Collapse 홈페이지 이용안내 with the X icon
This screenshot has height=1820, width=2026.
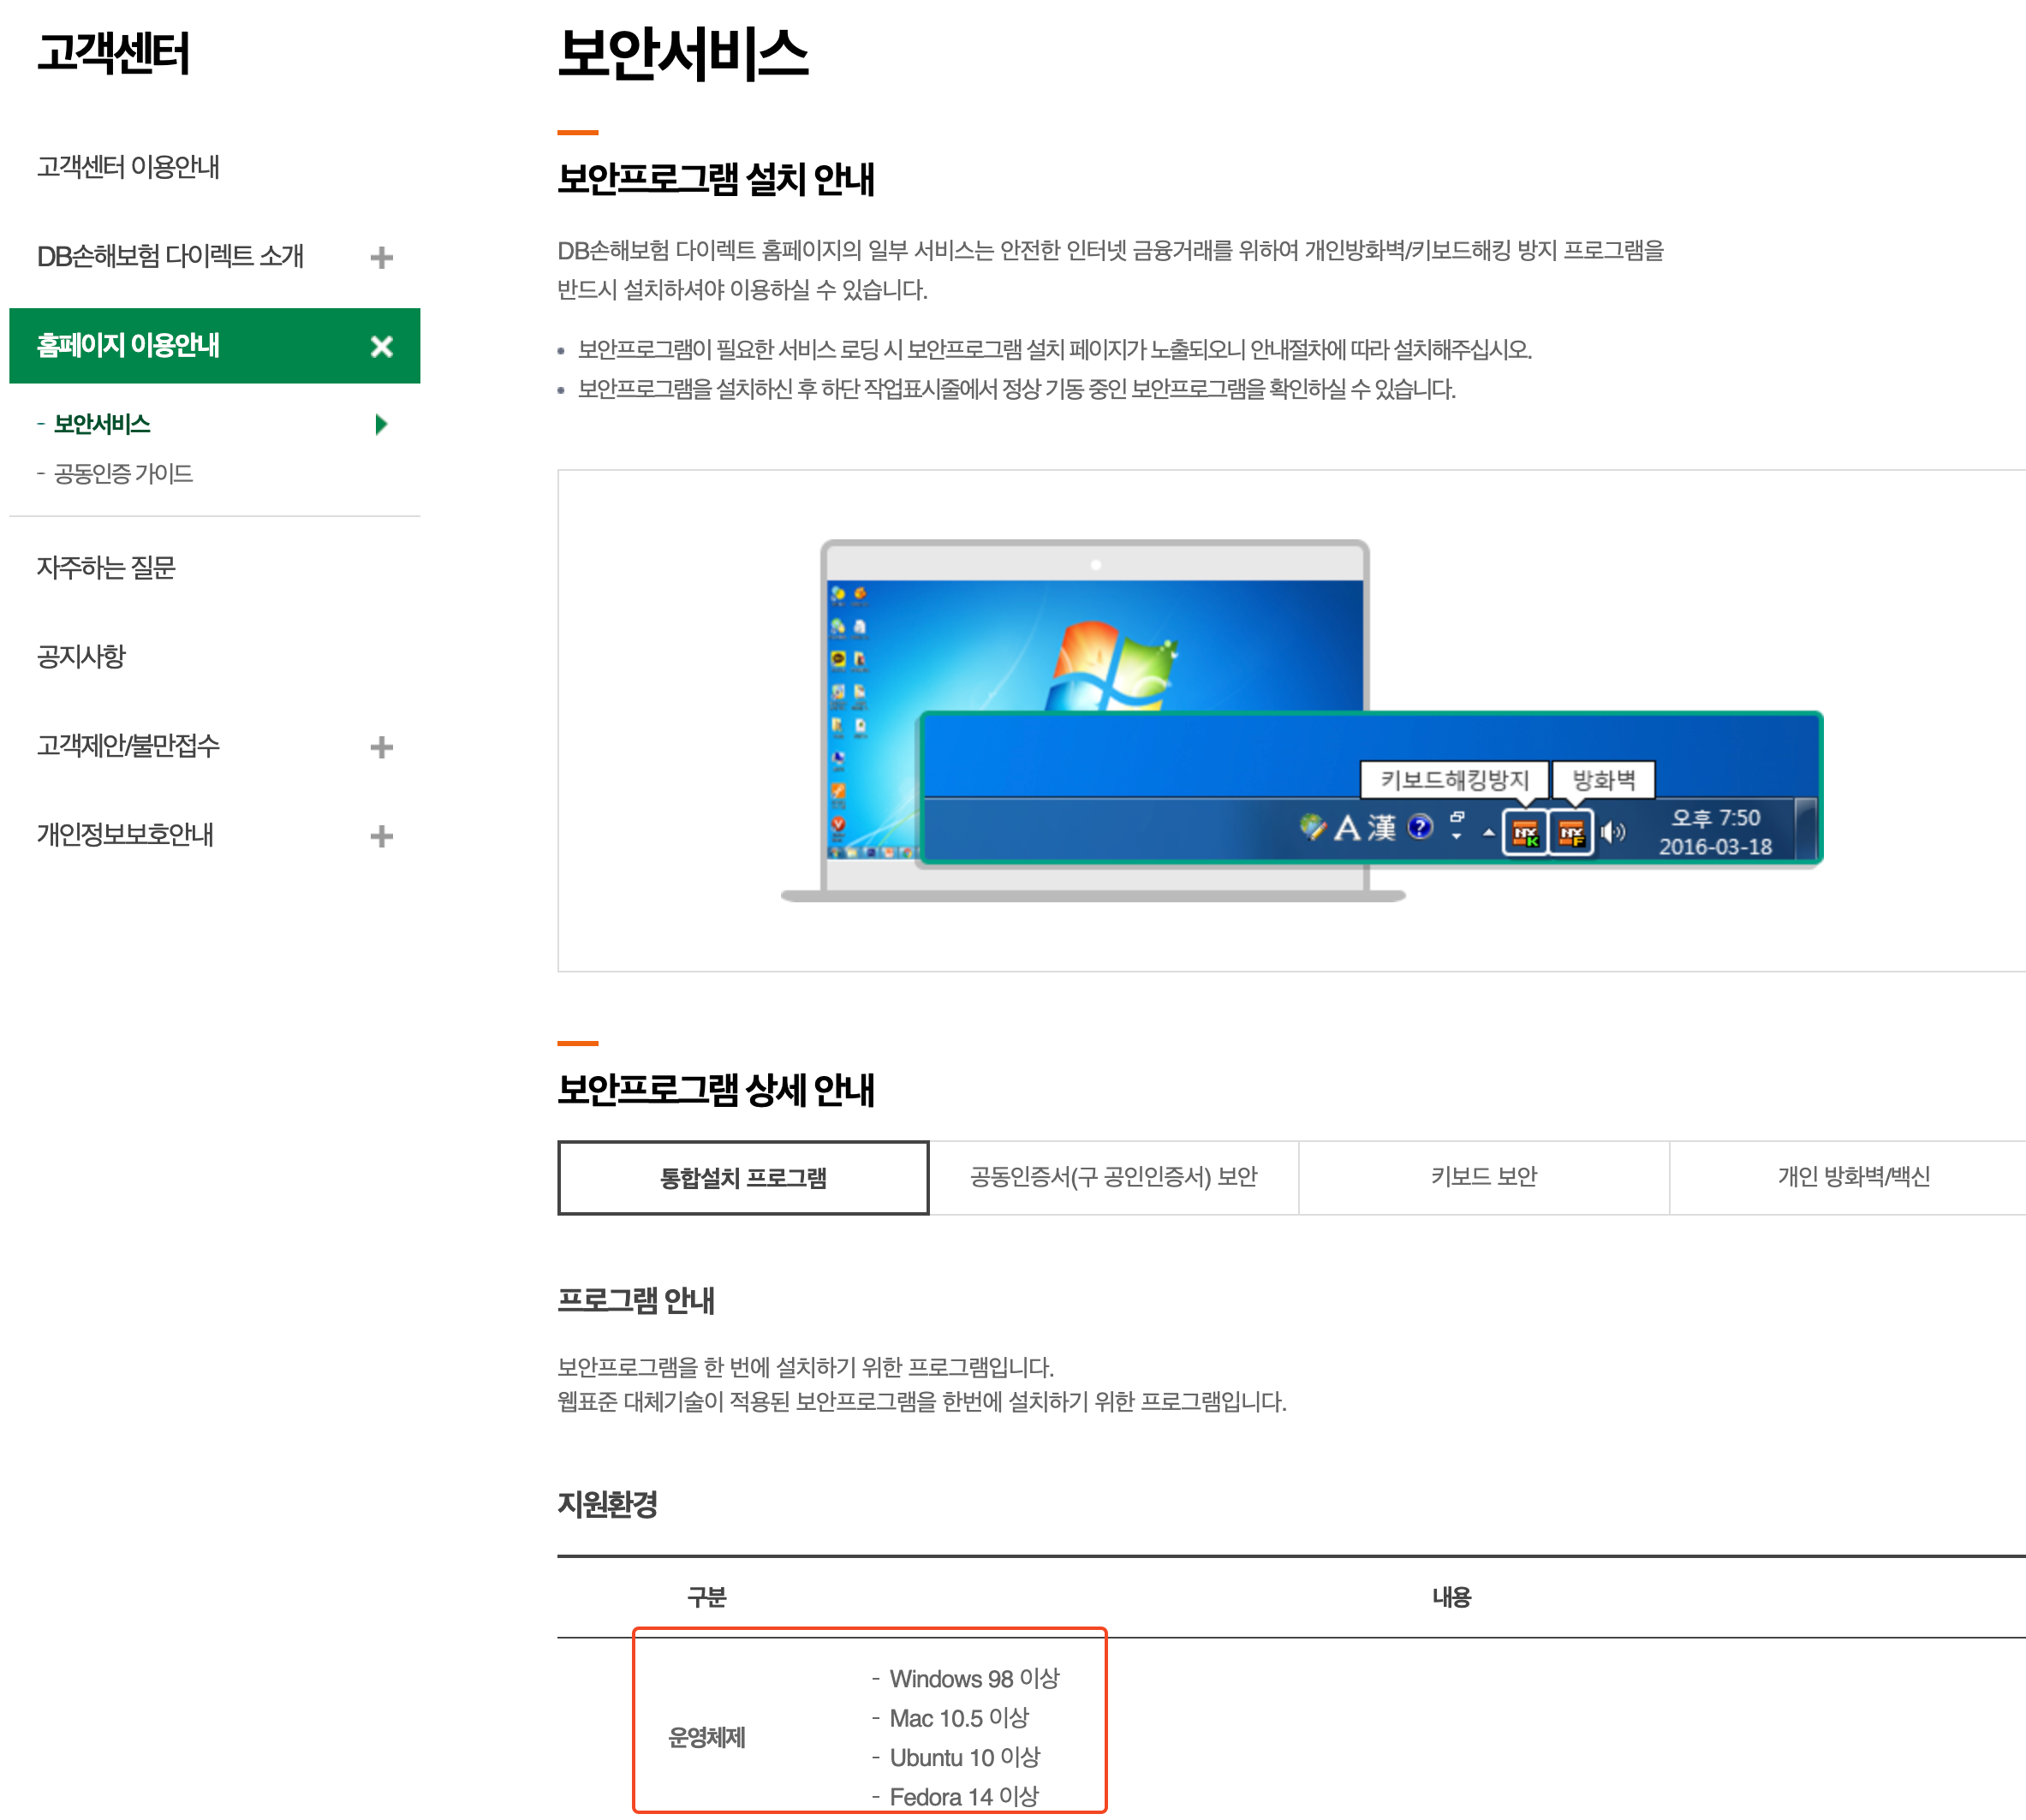click(381, 346)
